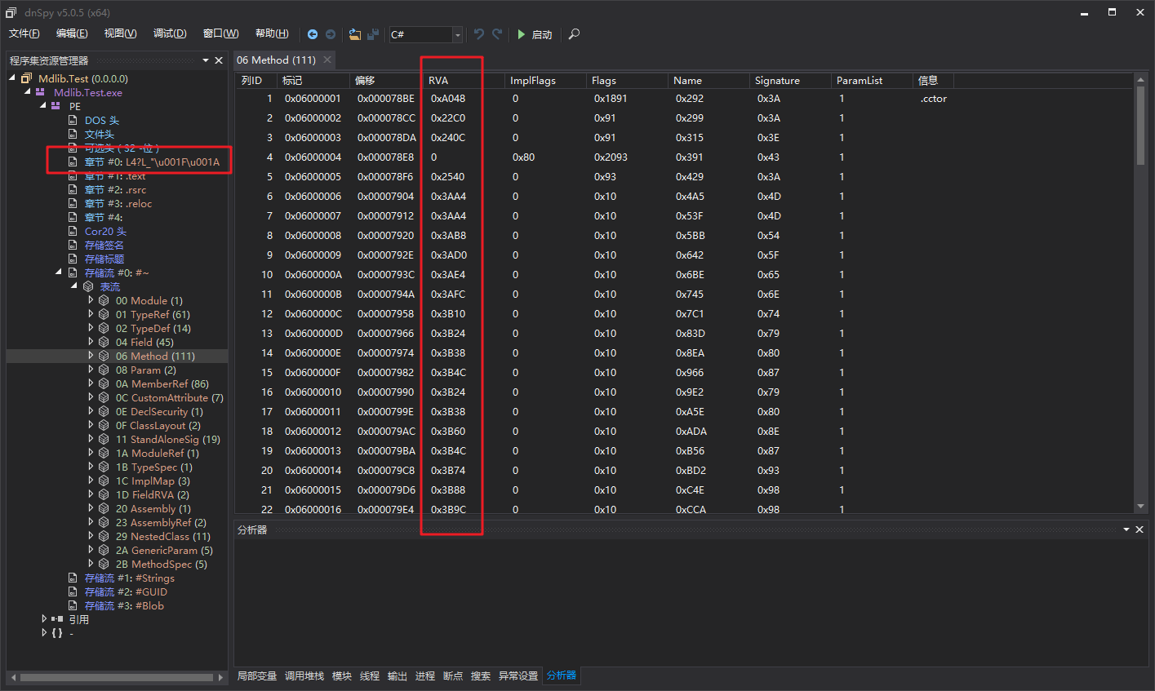
Task: Open the 调试 menu
Action: 169,33
